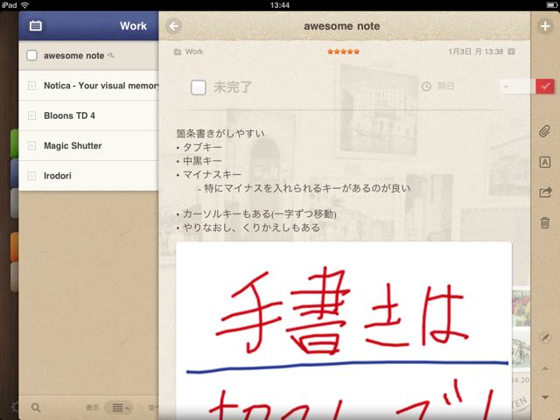560x420 pixels.
Task: Click the Work folder icon in note header
Action: (x=177, y=52)
